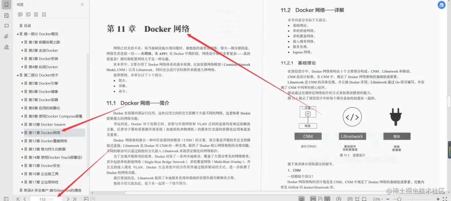Click the add bookmark icon

(36, 15)
